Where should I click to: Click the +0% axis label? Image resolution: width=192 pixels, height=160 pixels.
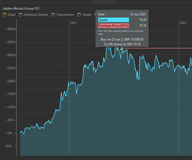tap(9, 133)
